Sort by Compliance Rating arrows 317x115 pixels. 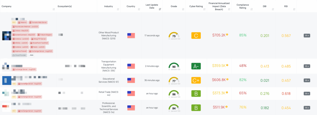pyautogui.click(x=251, y=9)
